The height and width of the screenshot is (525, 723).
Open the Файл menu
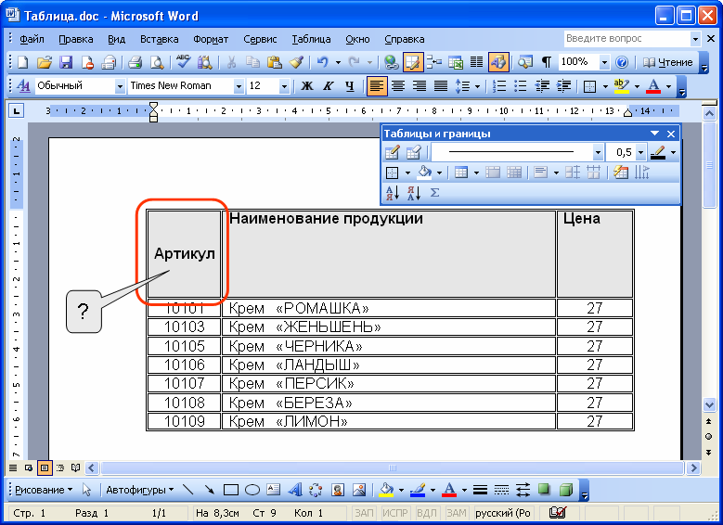(32, 39)
